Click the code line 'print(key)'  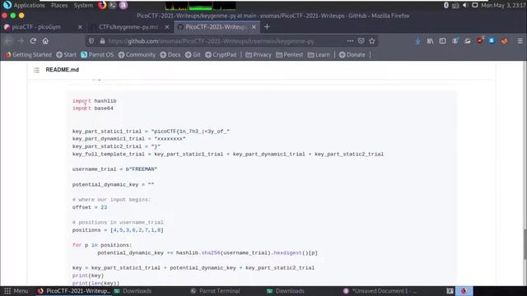[88, 275]
